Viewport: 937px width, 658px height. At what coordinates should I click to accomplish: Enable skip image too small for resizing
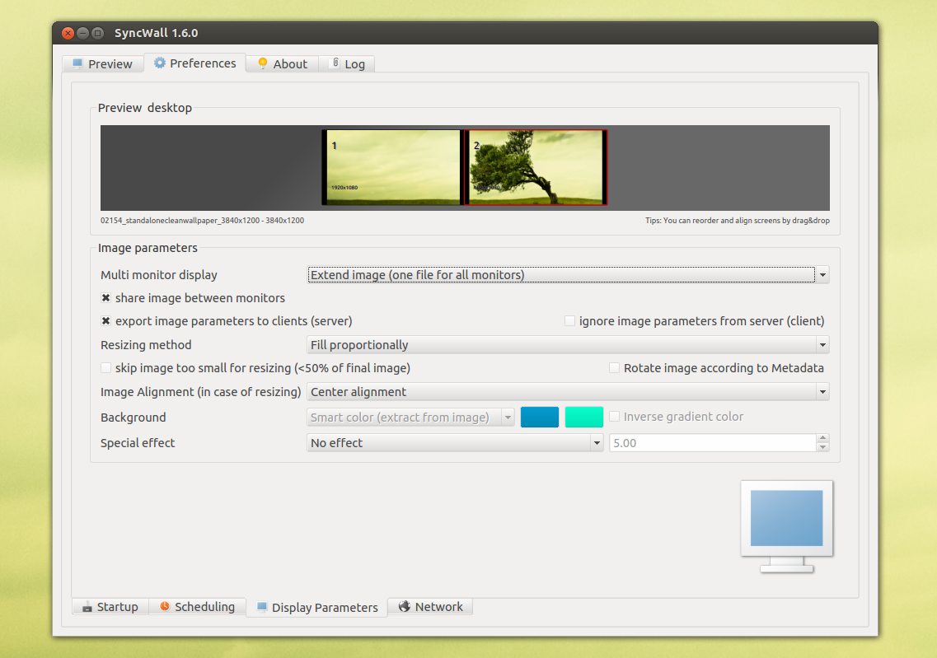106,368
